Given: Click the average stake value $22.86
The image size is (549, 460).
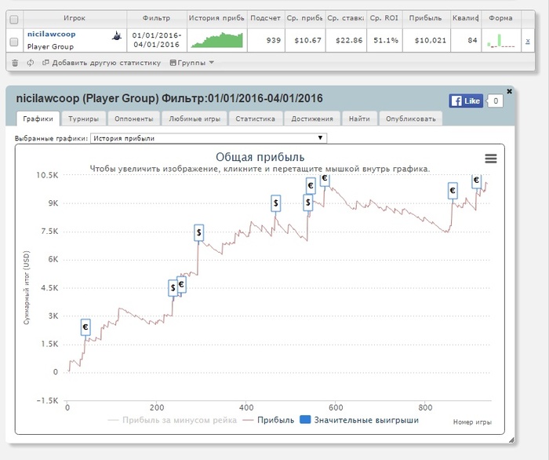Looking at the screenshot, I should click(x=349, y=40).
